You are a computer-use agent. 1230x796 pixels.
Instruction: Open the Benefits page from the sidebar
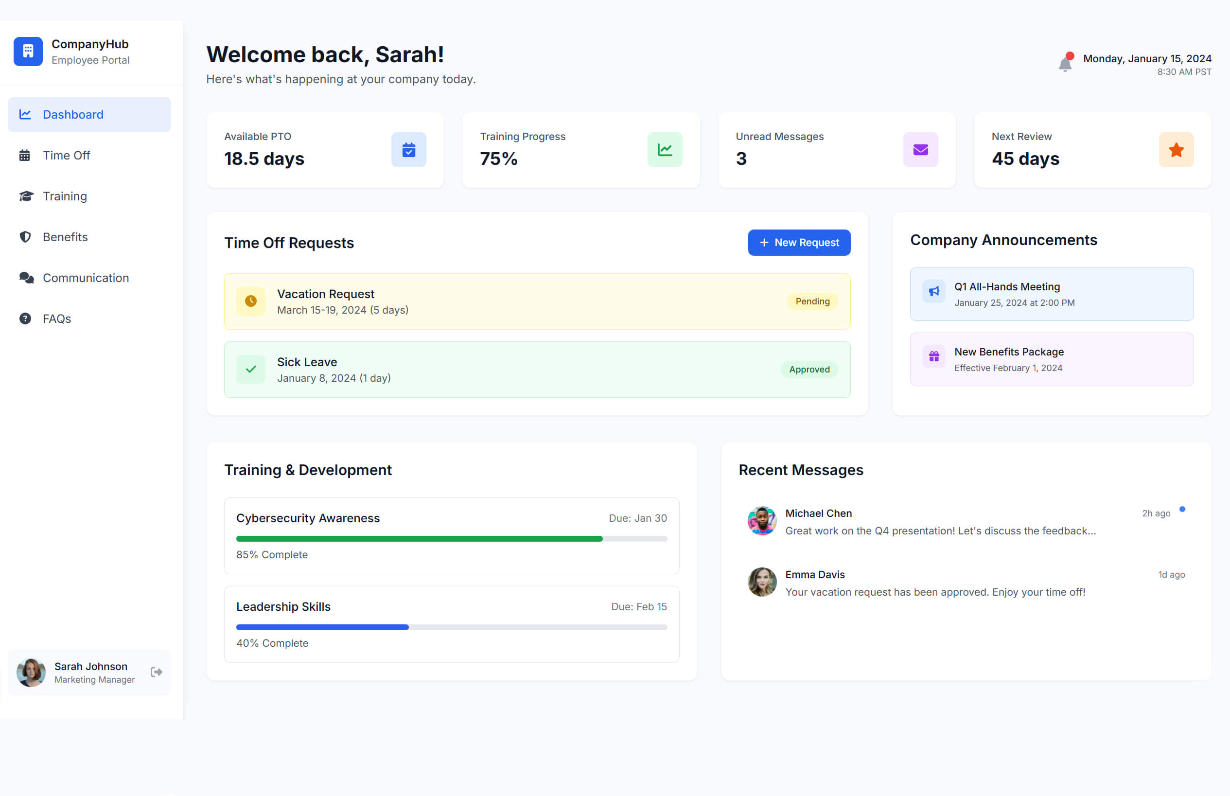click(65, 237)
